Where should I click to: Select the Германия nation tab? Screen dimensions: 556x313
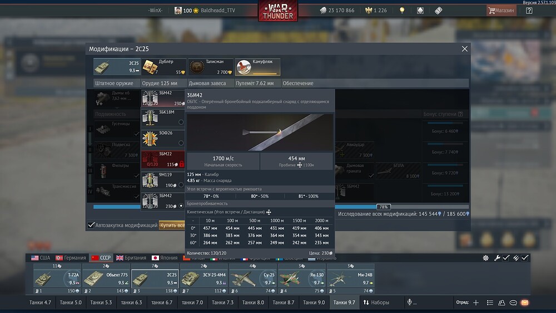71,257
